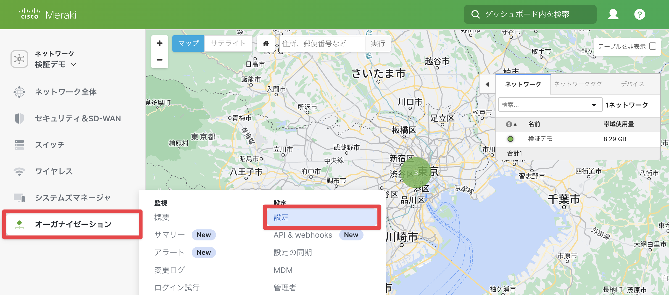669x295 pixels.
Task: Click the address search field
Action: 322,43
